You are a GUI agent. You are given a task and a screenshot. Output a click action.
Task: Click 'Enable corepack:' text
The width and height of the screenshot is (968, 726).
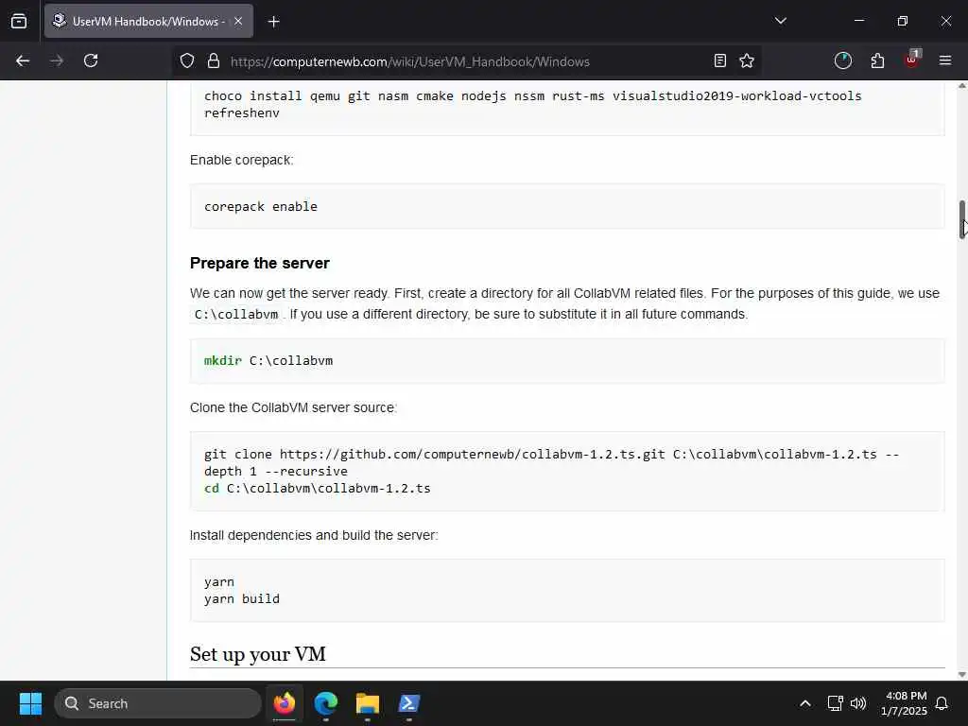click(242, 160)
